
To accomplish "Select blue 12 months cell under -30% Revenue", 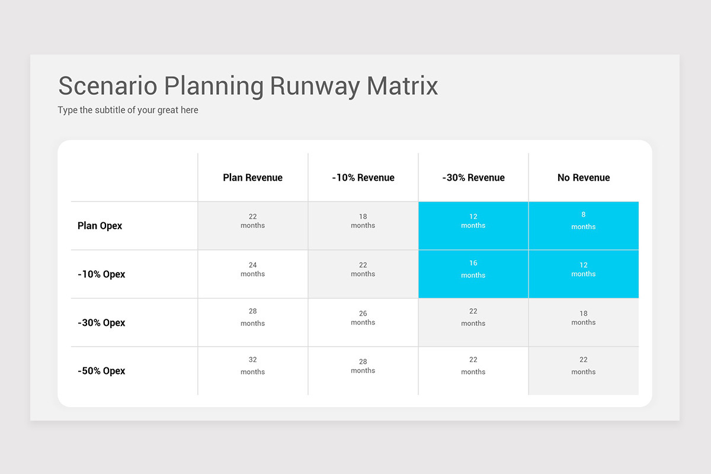I will 473,226.
